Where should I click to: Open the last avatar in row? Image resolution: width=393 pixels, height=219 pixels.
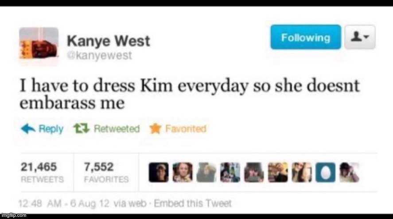(x=349, y=172)
